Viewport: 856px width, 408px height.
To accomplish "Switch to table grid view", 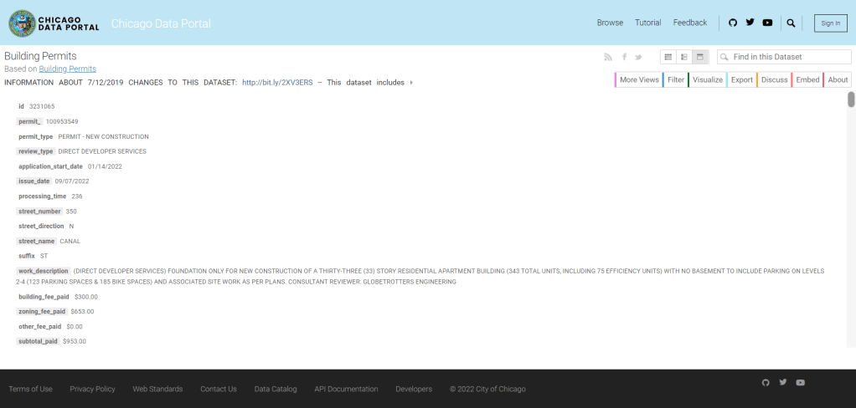I will (668, 57).
